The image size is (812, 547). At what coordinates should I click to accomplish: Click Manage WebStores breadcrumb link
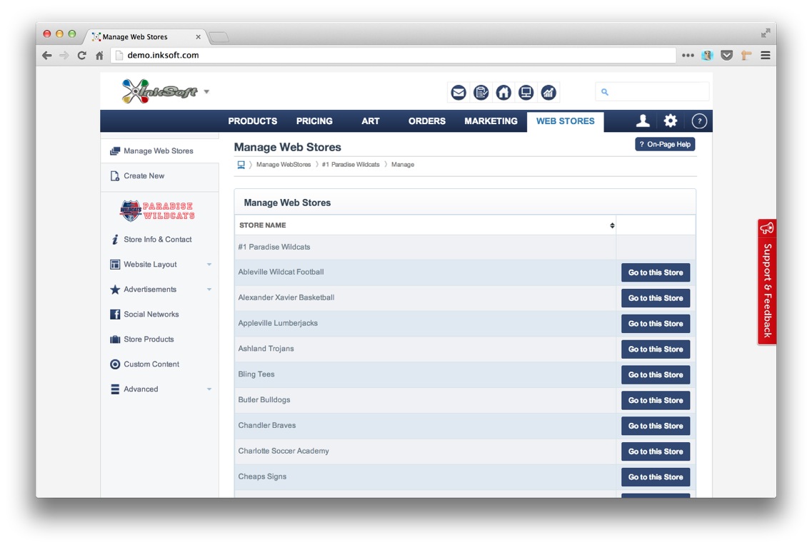coord(284,165)
